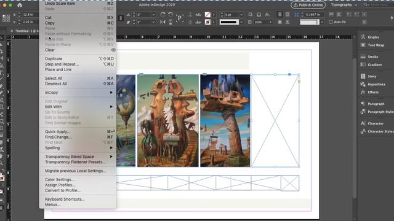The width and height of the screenshot is (394, 221).
Task: Click the flip vertical icon
Action: click(x=171, y=22)
